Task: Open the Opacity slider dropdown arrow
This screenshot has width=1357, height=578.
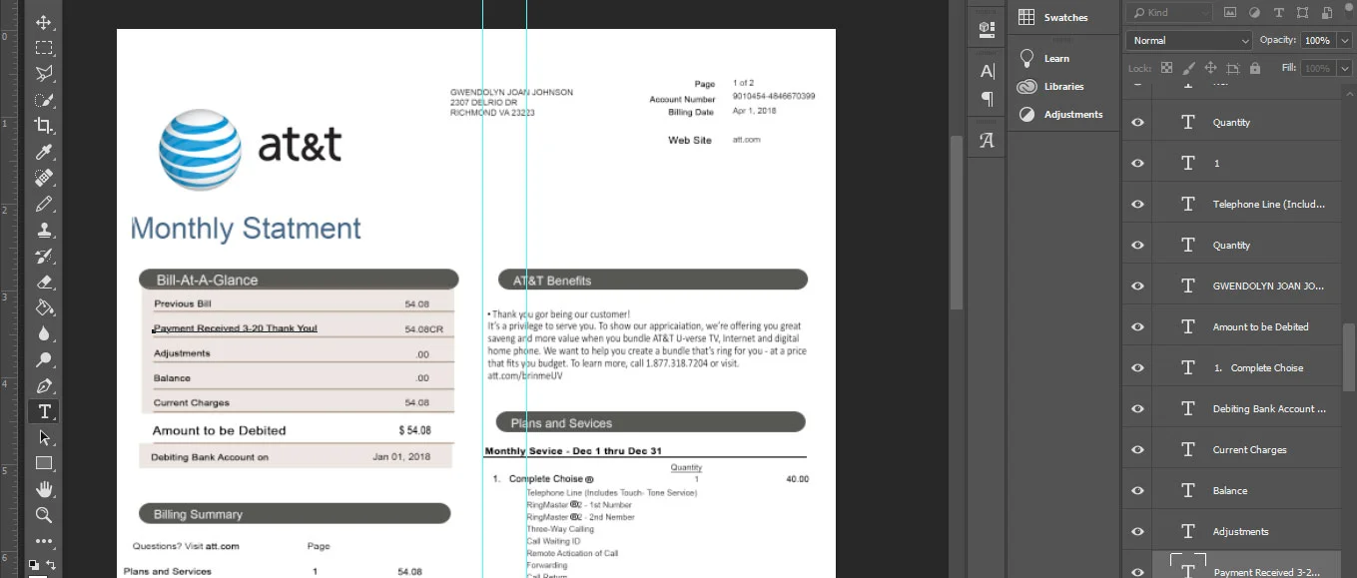Action: 1342,40
